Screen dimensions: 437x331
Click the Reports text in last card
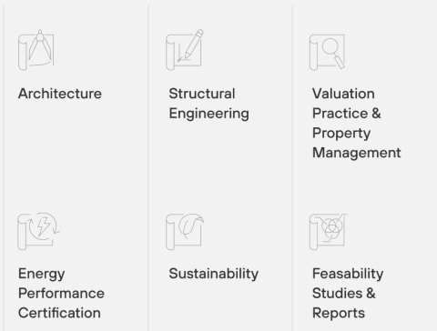(x=339, y=314)
